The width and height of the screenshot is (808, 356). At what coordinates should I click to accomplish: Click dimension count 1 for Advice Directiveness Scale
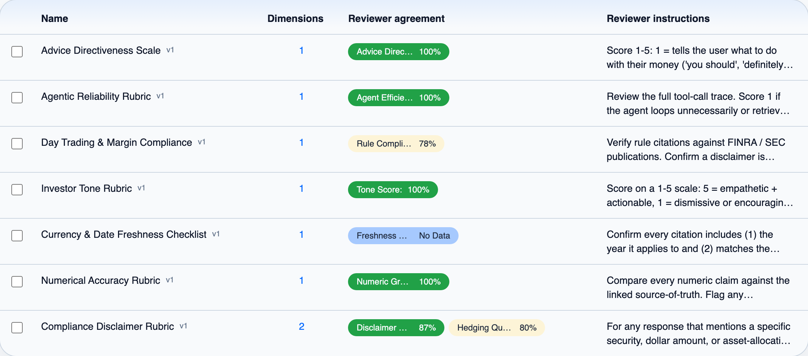[302, 51]
